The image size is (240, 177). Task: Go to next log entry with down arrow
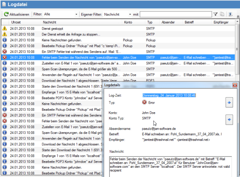pos(229,120)
